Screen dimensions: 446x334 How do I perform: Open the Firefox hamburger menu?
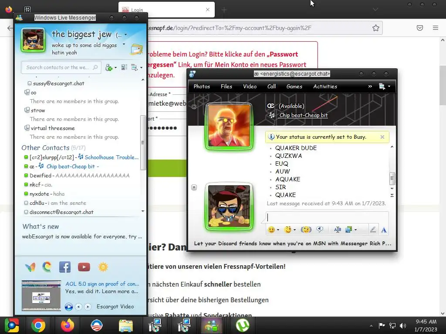pos(436,28)
